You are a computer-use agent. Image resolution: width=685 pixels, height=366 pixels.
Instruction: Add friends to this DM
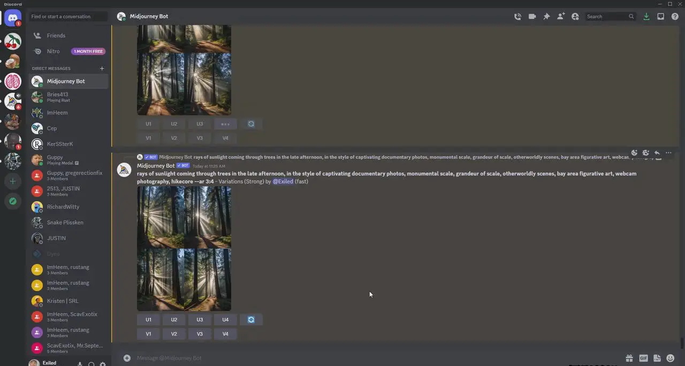[x=561, y=17]
